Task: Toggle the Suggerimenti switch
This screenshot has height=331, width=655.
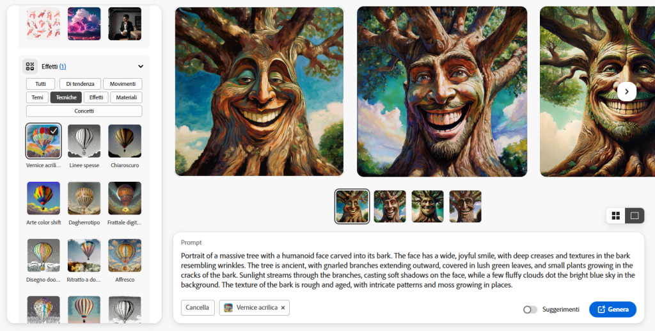Action: tap(530, 310)
